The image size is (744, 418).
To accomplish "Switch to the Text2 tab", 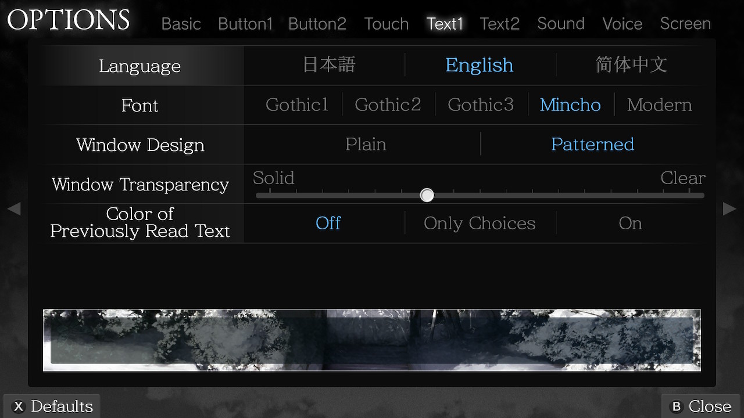I will [x=499, y=24].
